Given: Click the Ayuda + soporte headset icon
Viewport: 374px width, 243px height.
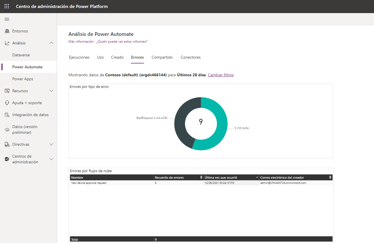Looking at the screenshot, I should (7, 103).
